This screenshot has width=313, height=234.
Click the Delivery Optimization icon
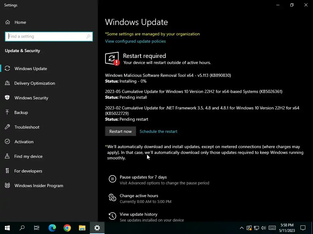[7, 83]
